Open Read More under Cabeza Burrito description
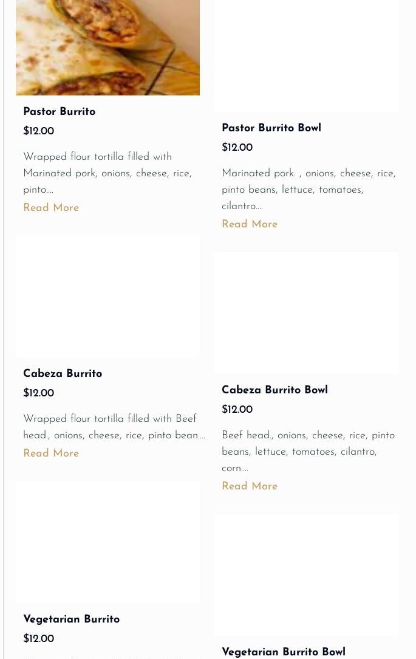Image resolution: width=416 pixels, height=659 pixels. click(x=51, y=454)
